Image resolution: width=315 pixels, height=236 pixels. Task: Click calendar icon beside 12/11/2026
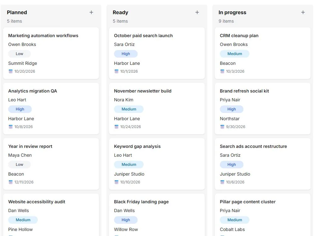(11, 182)
